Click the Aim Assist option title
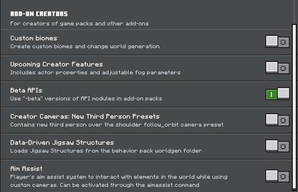 [27, 168]
